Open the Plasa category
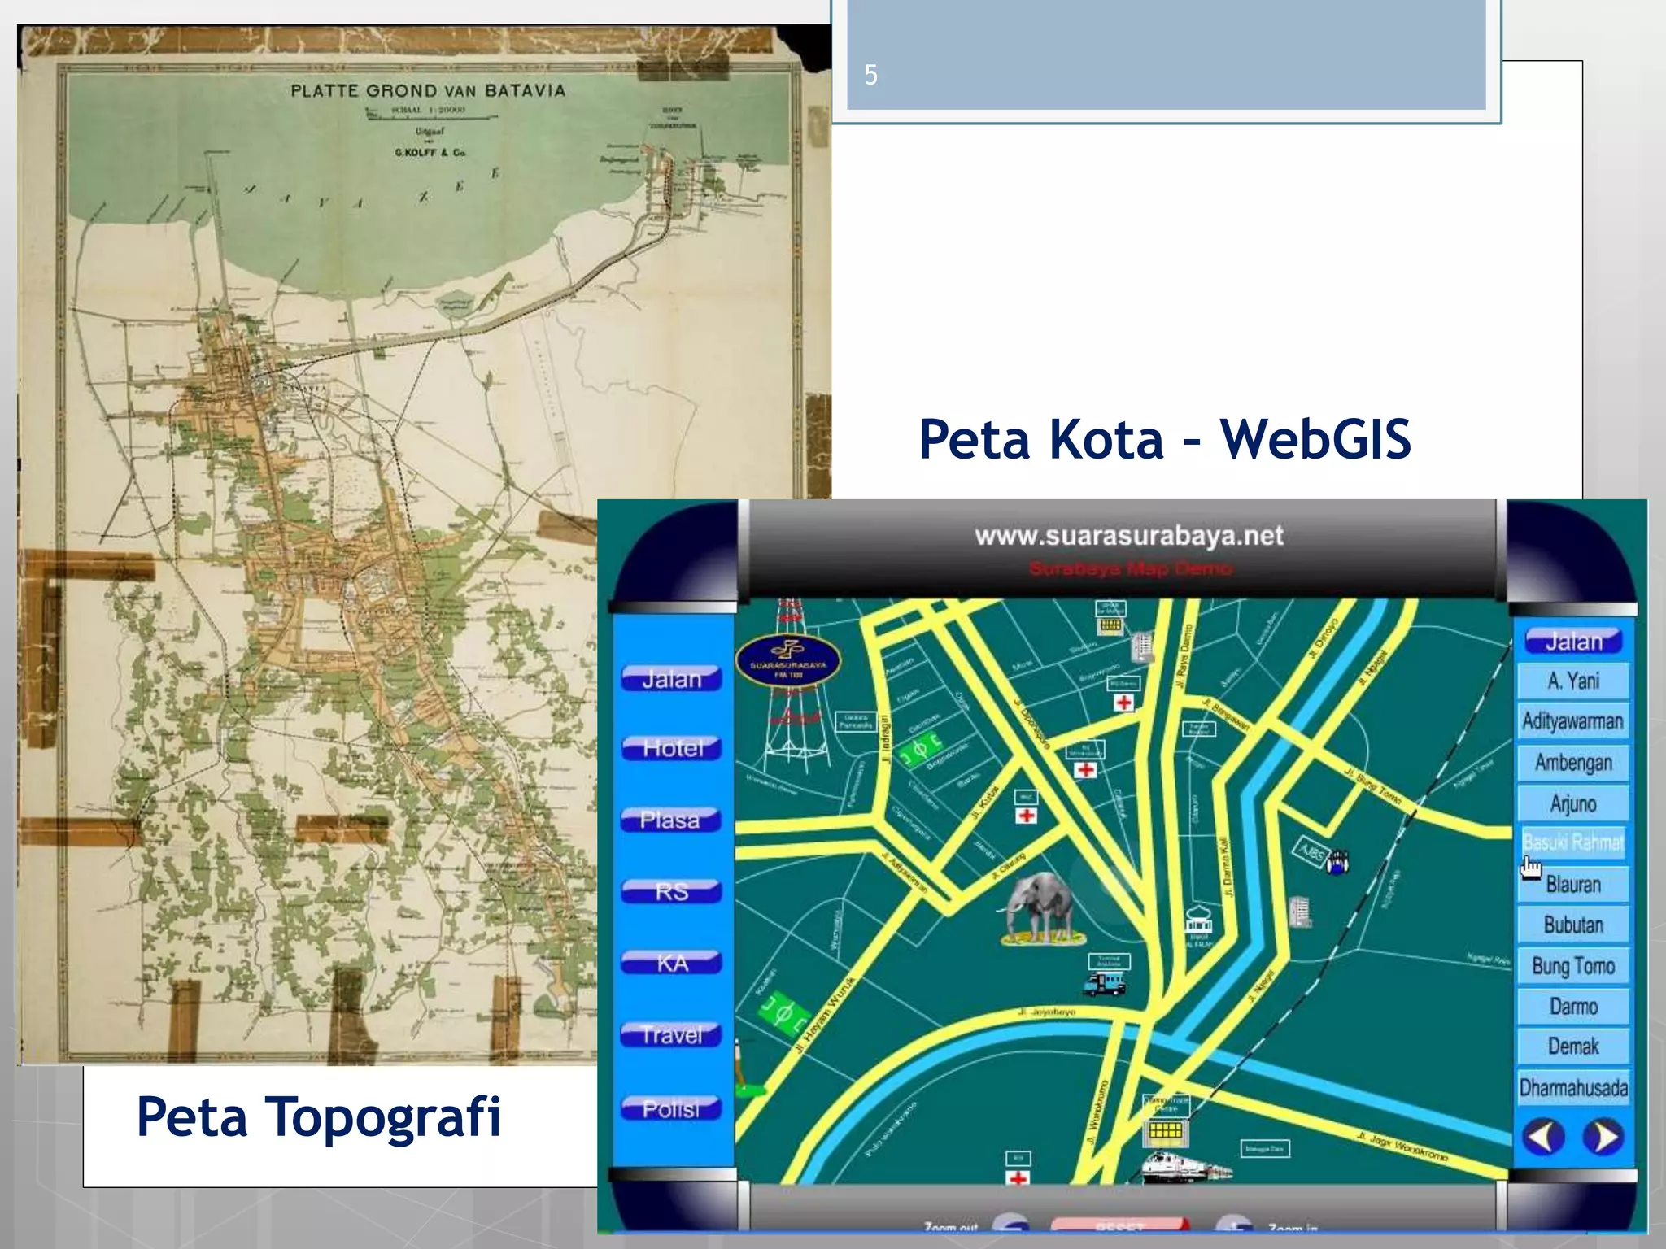Screen dimensions: 1666x1249 (x=670, y=820)
